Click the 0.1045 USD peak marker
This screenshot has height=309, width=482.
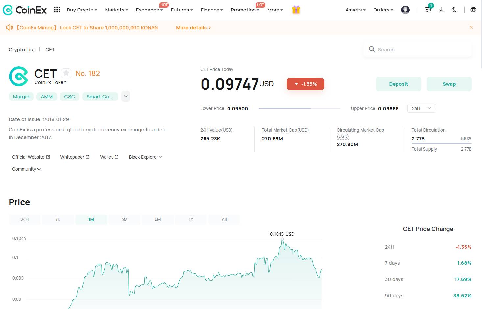282,239
